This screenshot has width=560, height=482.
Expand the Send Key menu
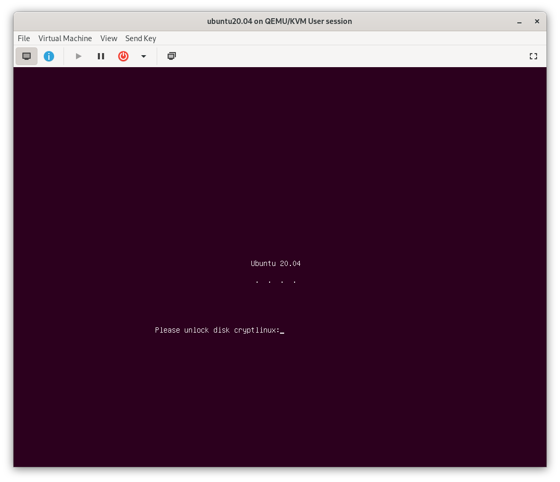(141, 39)
